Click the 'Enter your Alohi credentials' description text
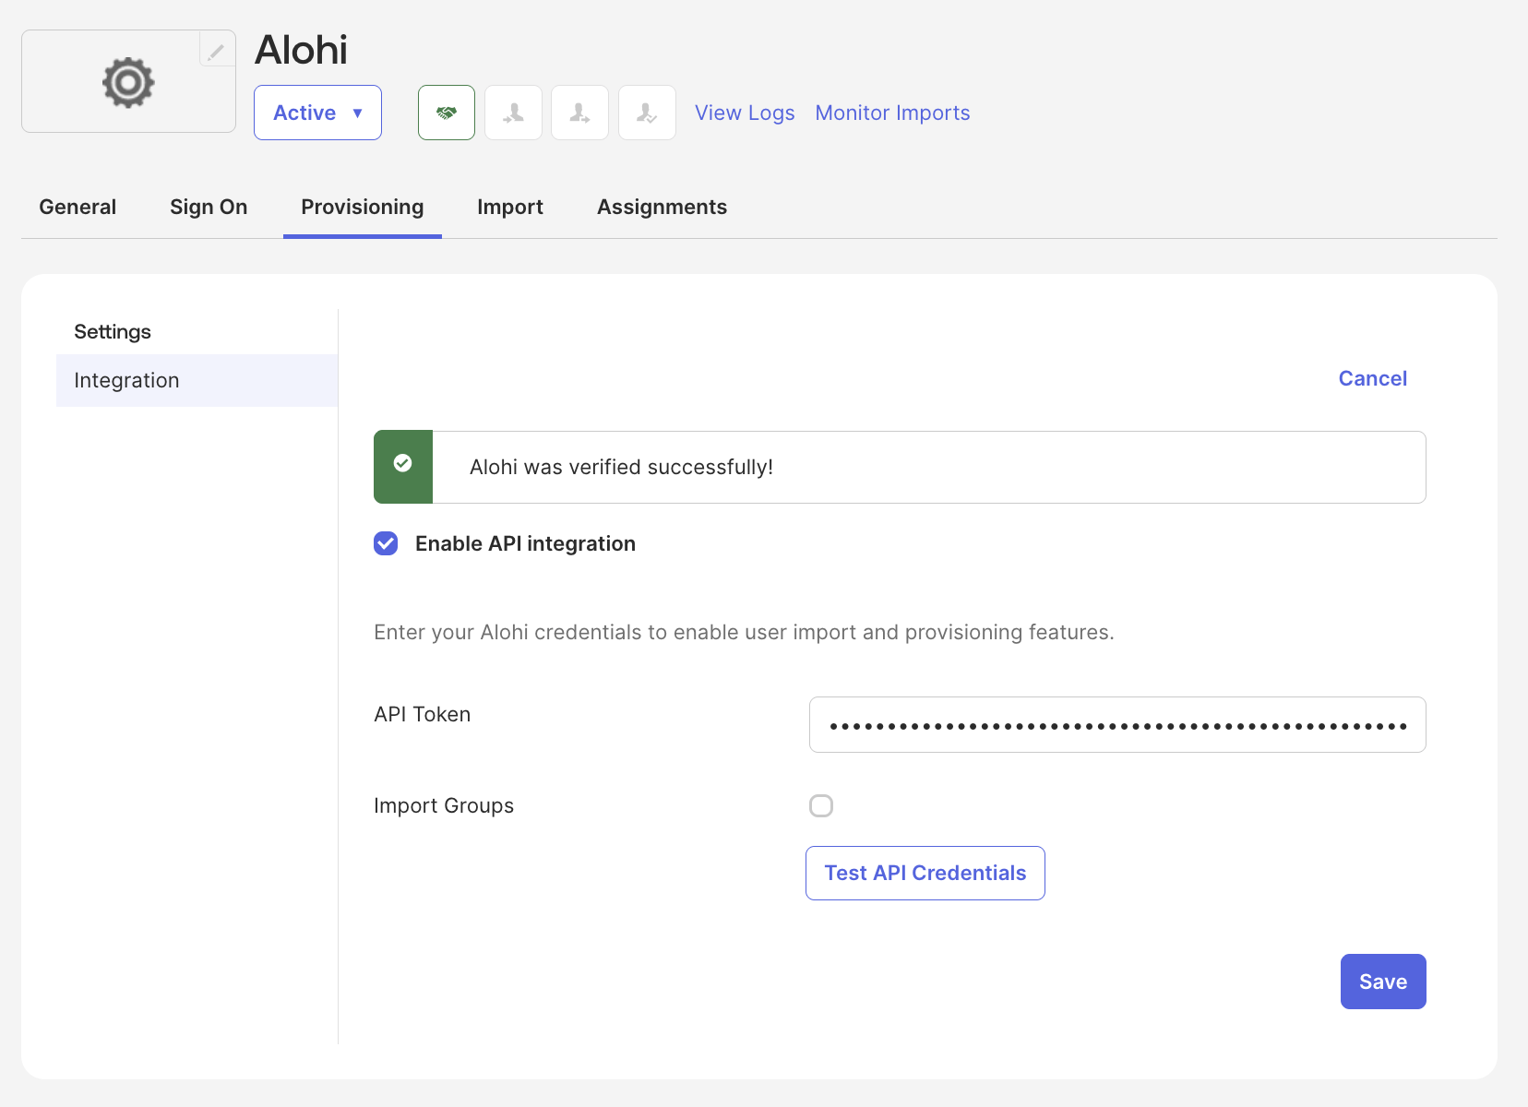 point(744,632)
